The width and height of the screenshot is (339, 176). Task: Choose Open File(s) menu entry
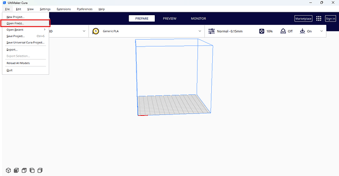click(x=26, y=23)
